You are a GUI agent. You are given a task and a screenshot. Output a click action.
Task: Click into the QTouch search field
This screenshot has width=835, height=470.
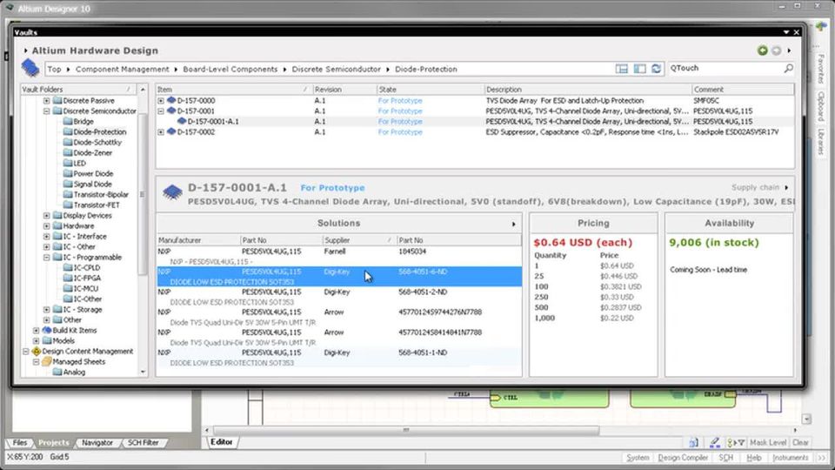click(725, 68)
